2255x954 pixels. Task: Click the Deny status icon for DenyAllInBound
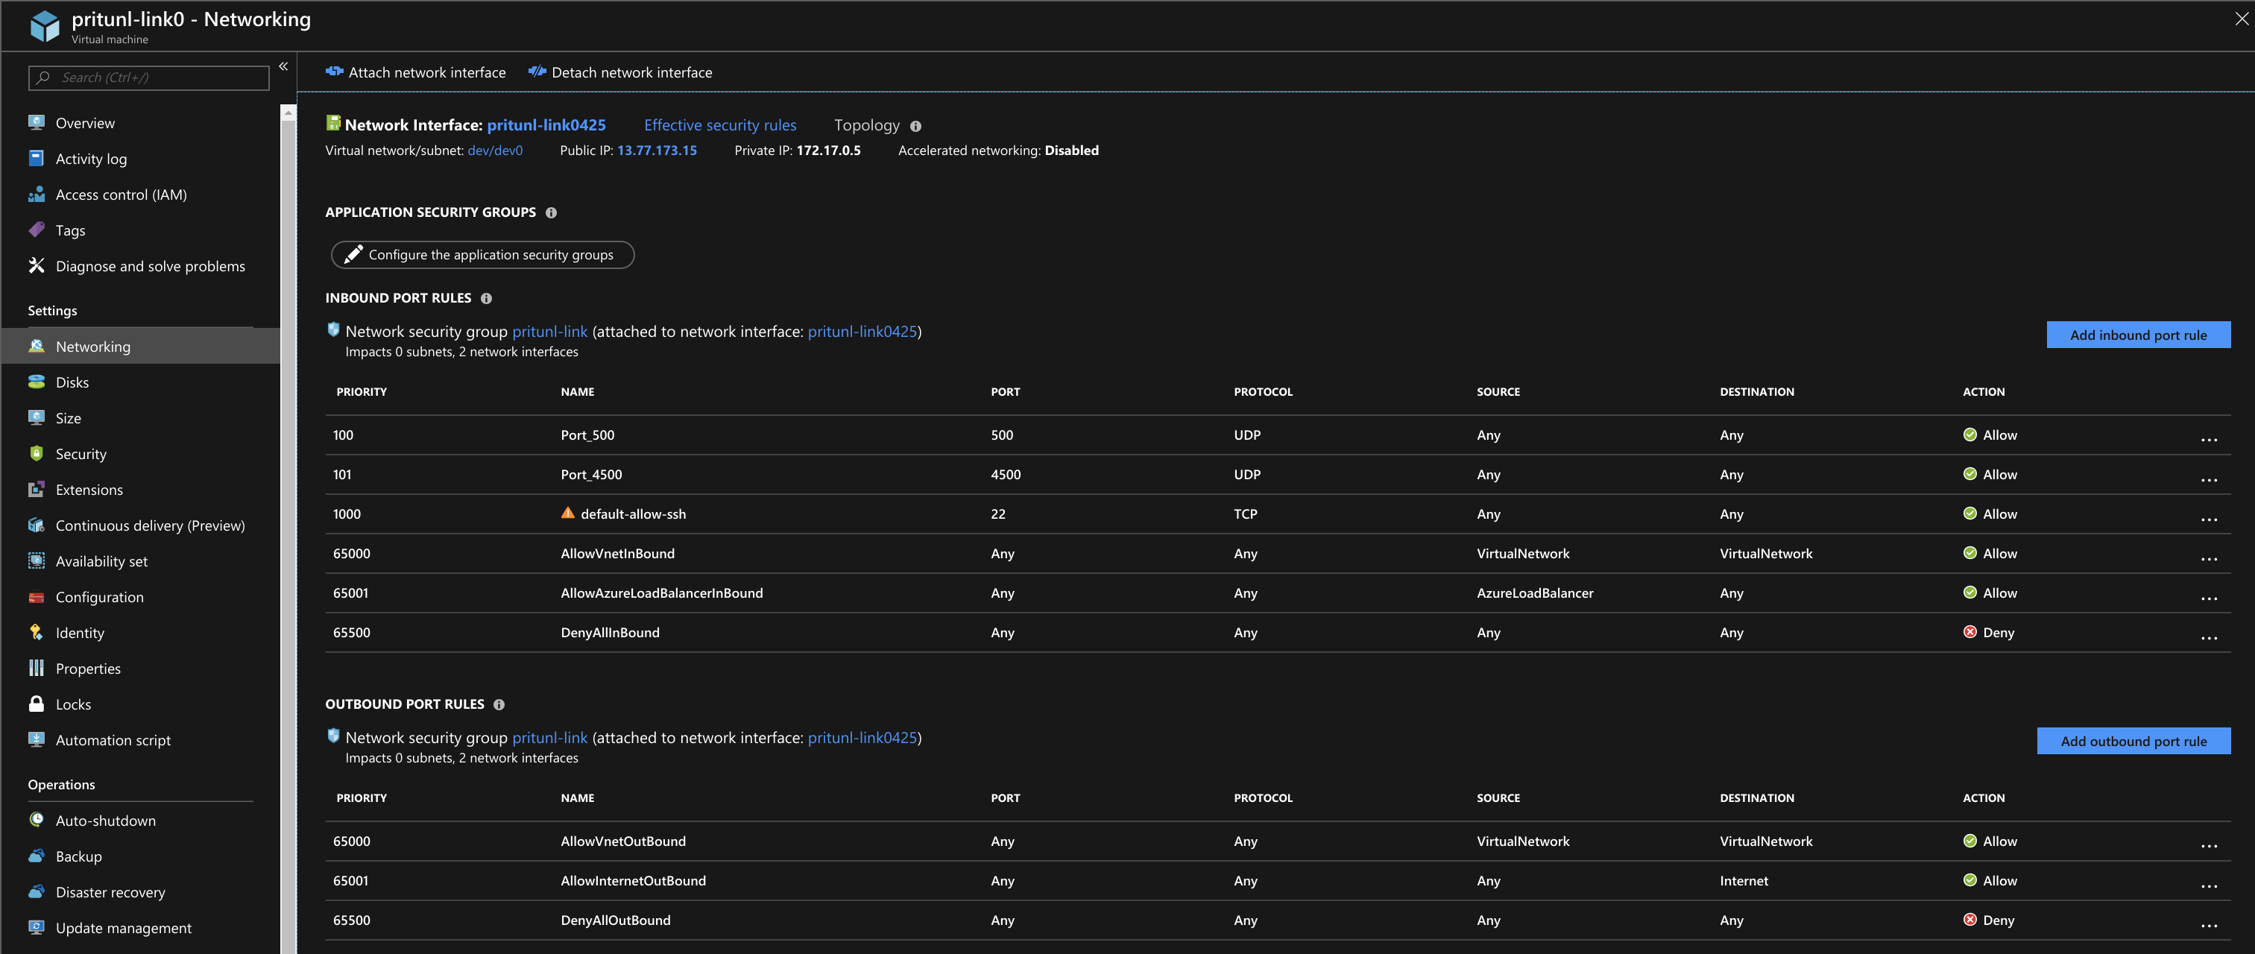coord(1969,632)
